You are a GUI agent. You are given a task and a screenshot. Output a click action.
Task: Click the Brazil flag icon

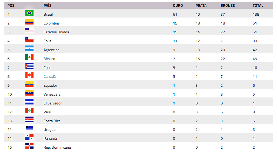click(29, 13)
